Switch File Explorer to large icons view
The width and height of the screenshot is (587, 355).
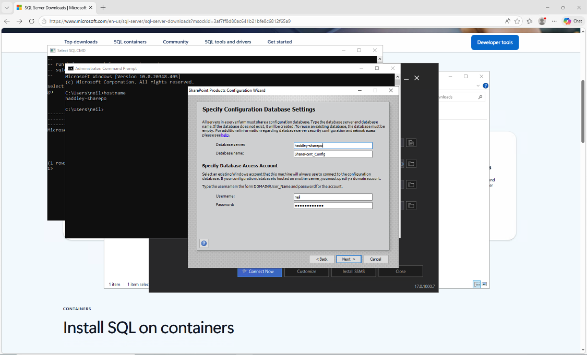pyautogui.click(x=484, y=284)
